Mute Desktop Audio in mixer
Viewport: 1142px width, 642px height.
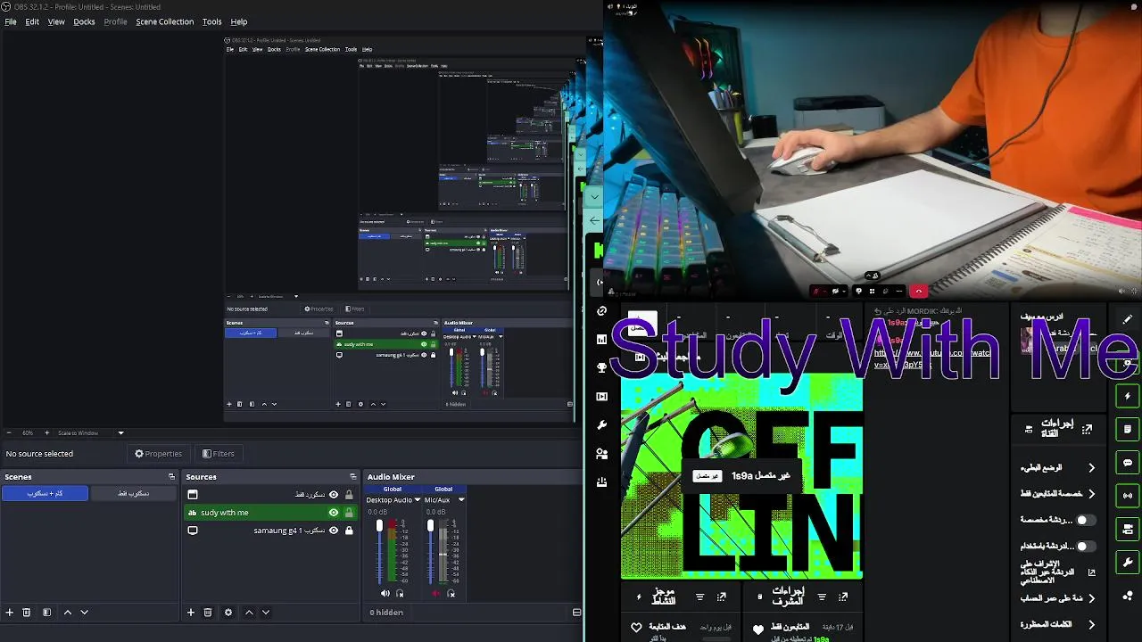385,593
